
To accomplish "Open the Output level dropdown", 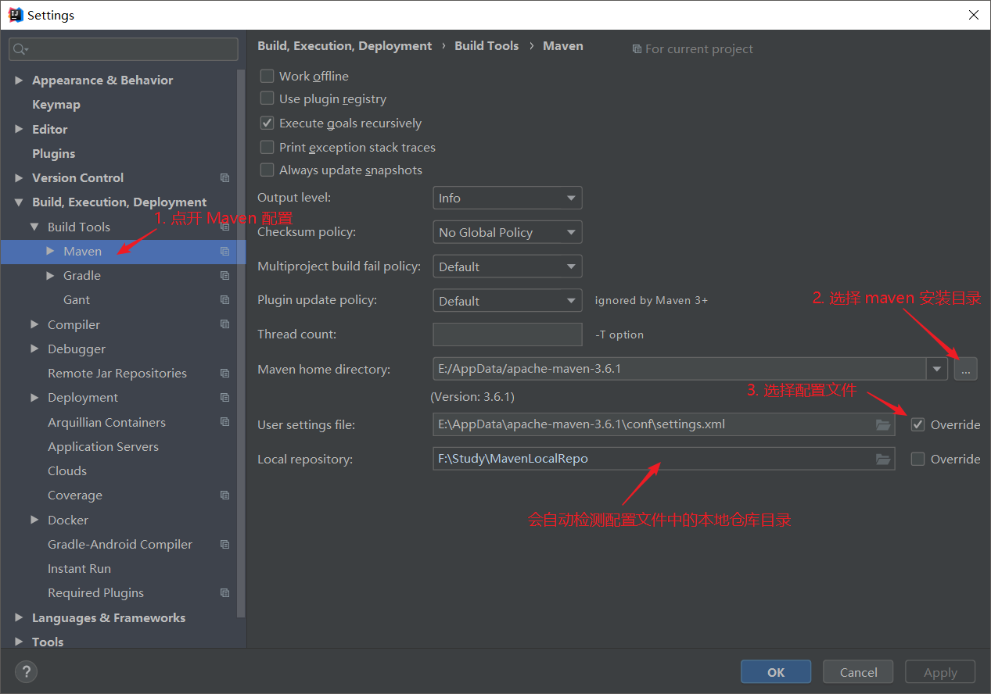I will 507,198.
